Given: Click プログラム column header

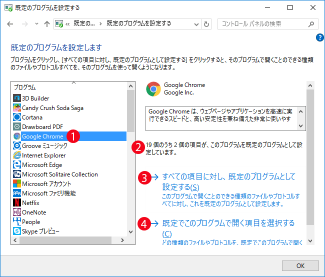Looking at the screenshot, I should pyautogui.click(x=24, y=87).
